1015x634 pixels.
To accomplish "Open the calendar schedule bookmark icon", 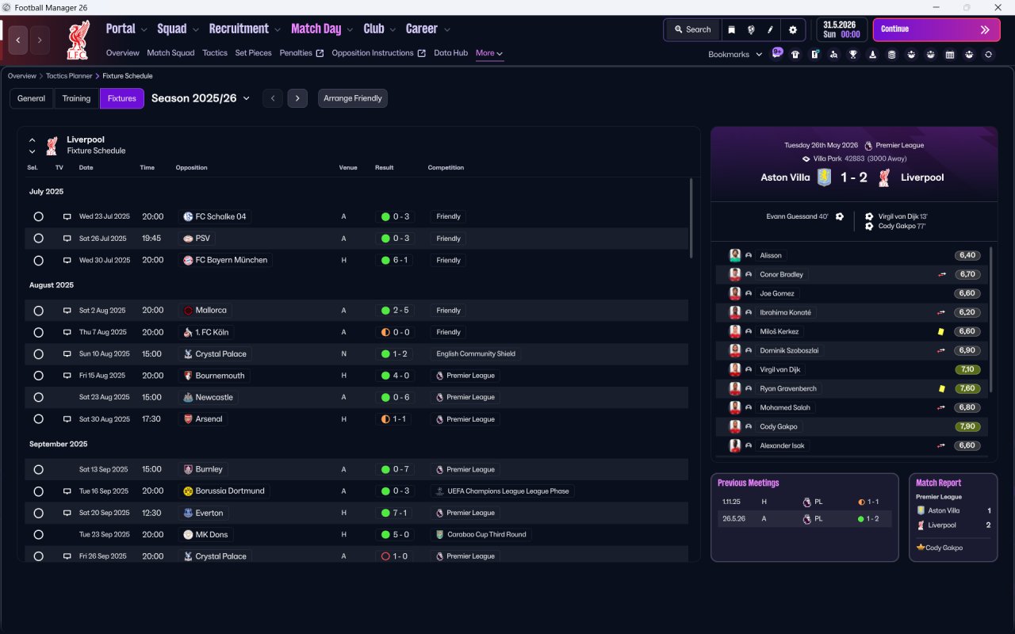I will coord(950,55).
